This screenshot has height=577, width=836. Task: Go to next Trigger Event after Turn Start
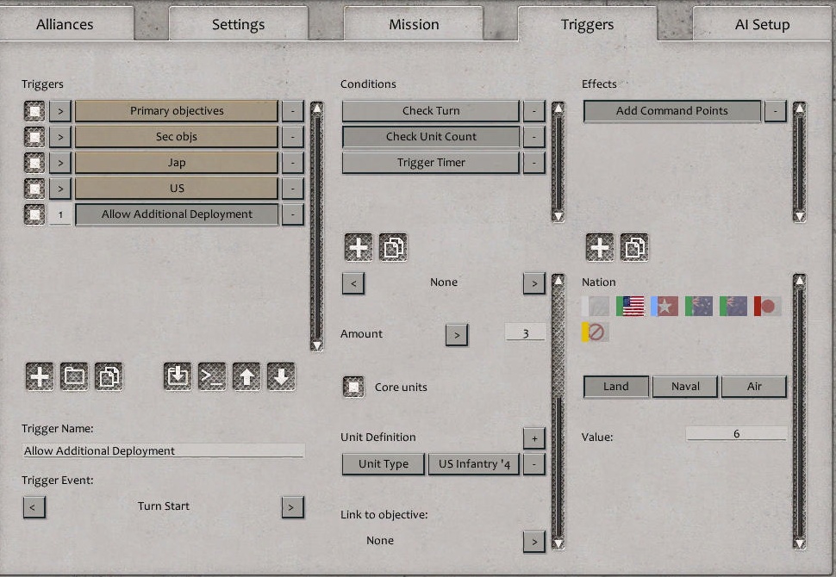[293, 507]
